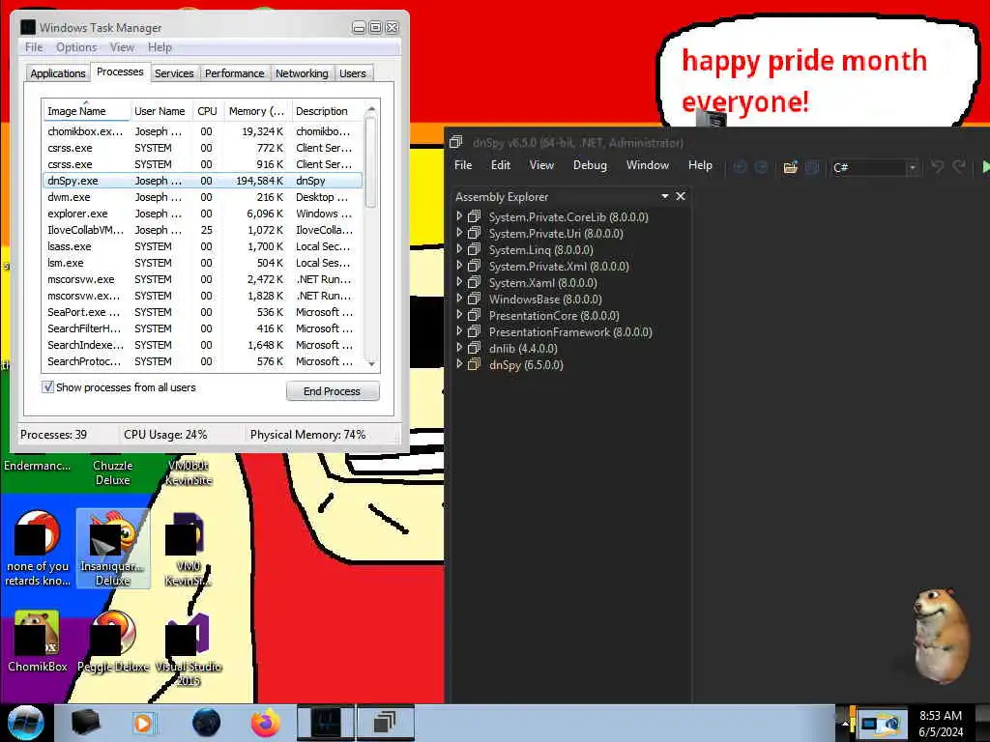Click the dancing hamster figure
This screenshot has height=742, width=990.
tap(941, 635)
